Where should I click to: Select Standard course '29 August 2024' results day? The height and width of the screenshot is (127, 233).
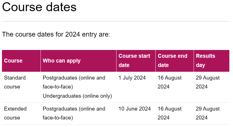click(x=208, y=82)
